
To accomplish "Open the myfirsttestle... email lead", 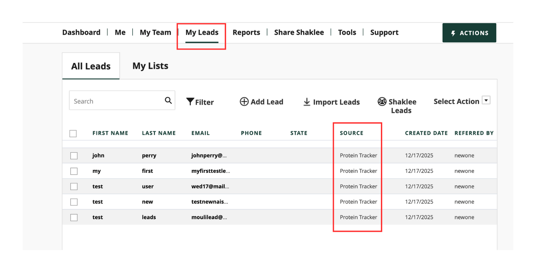I will tap(210, 171).
